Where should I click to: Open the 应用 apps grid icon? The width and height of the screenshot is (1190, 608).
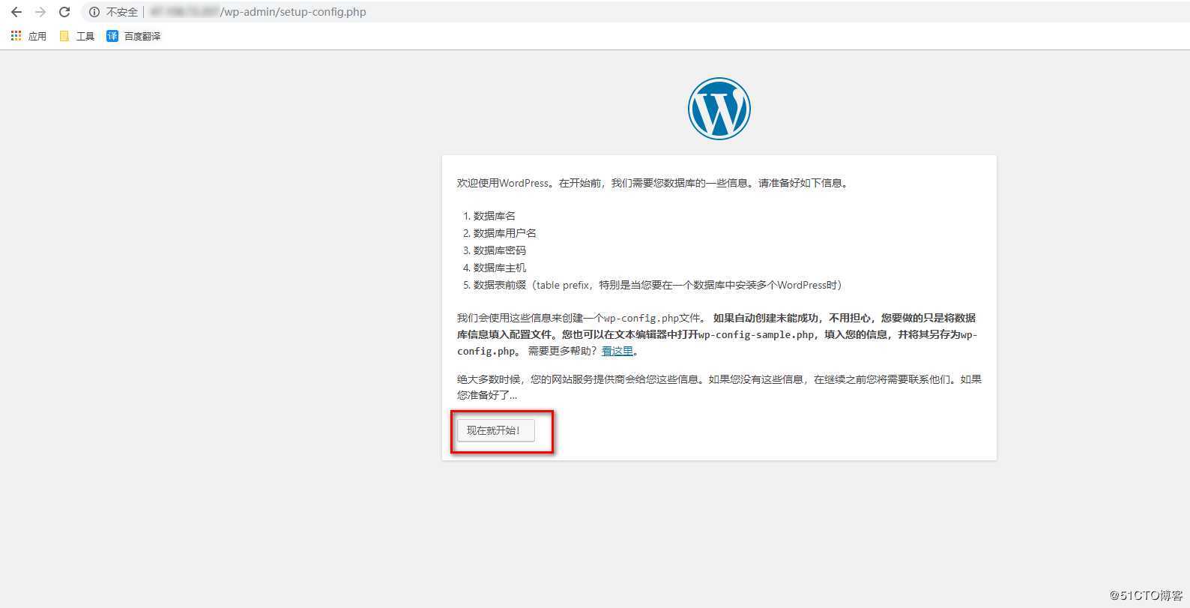16,36
